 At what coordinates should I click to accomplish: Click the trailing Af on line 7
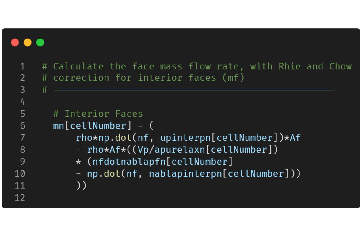(x=295, y=138)
